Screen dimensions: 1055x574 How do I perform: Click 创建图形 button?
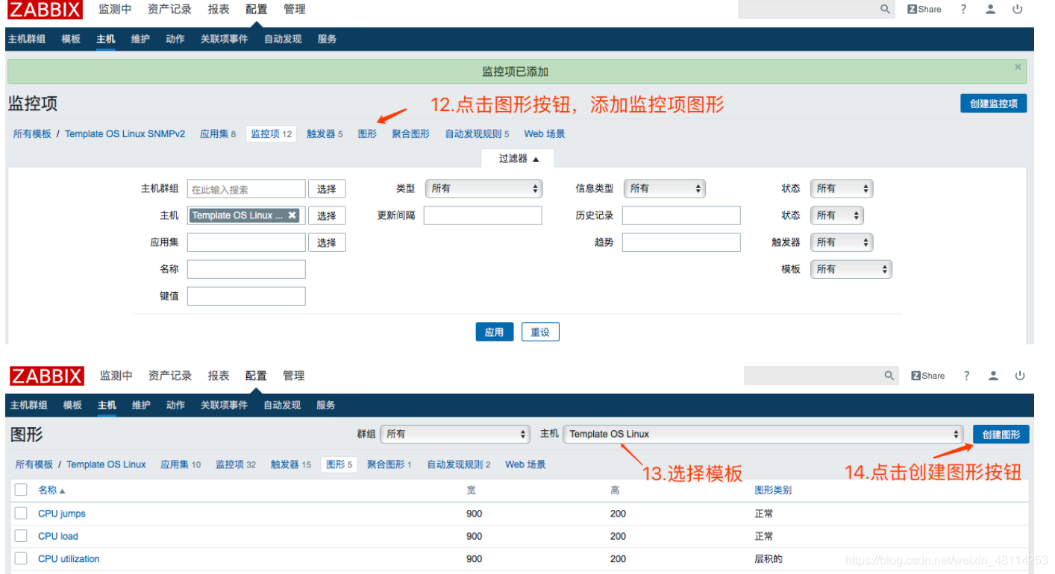click(x=1001, y=434)
